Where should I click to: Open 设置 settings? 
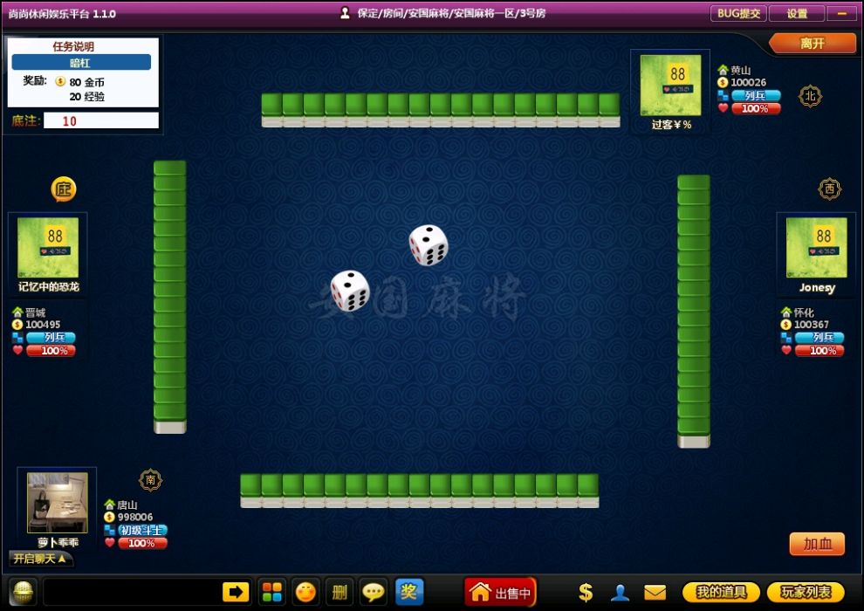click(x=797, y=13)
